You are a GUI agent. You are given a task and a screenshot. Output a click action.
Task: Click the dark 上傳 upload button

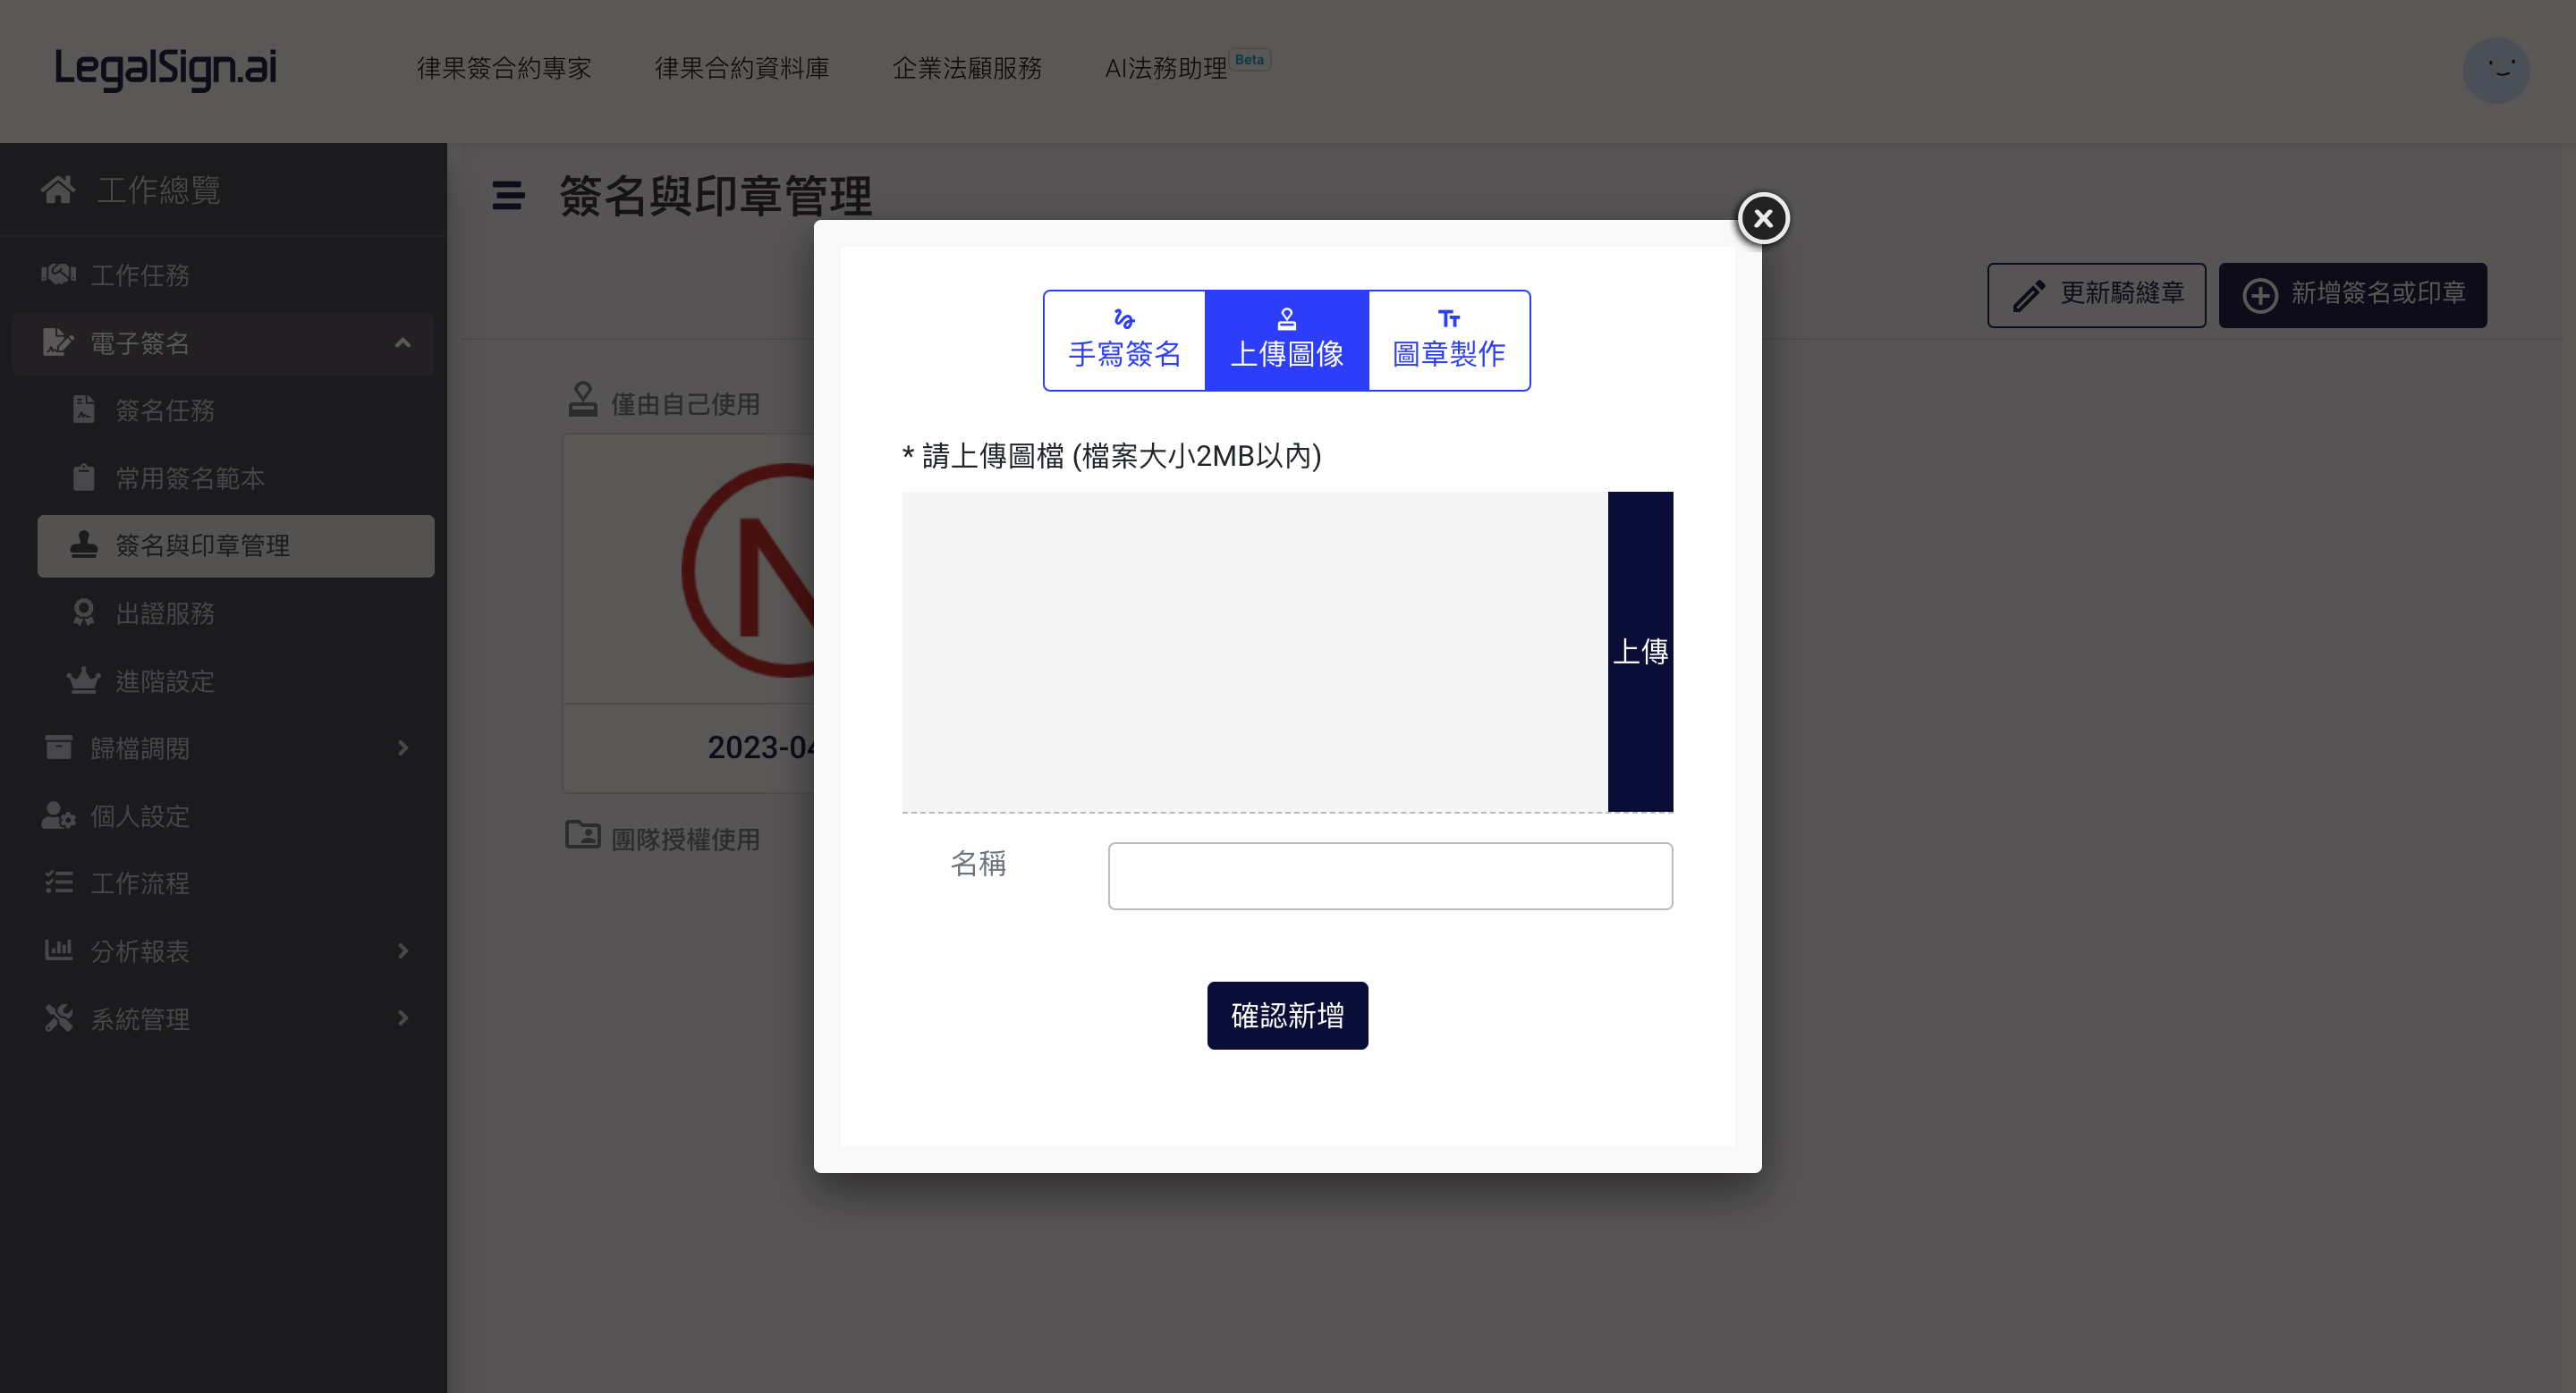[1640, 652]
